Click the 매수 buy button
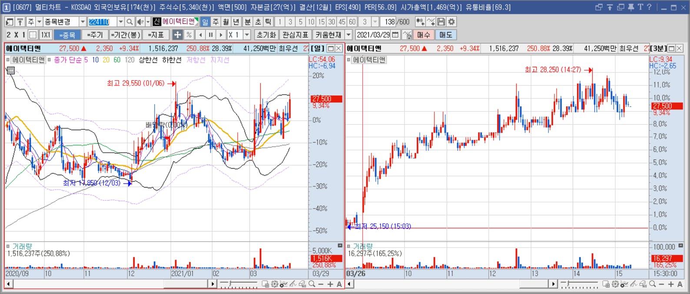Viewport: 690px width, 294px height. [x=424, y=35]
